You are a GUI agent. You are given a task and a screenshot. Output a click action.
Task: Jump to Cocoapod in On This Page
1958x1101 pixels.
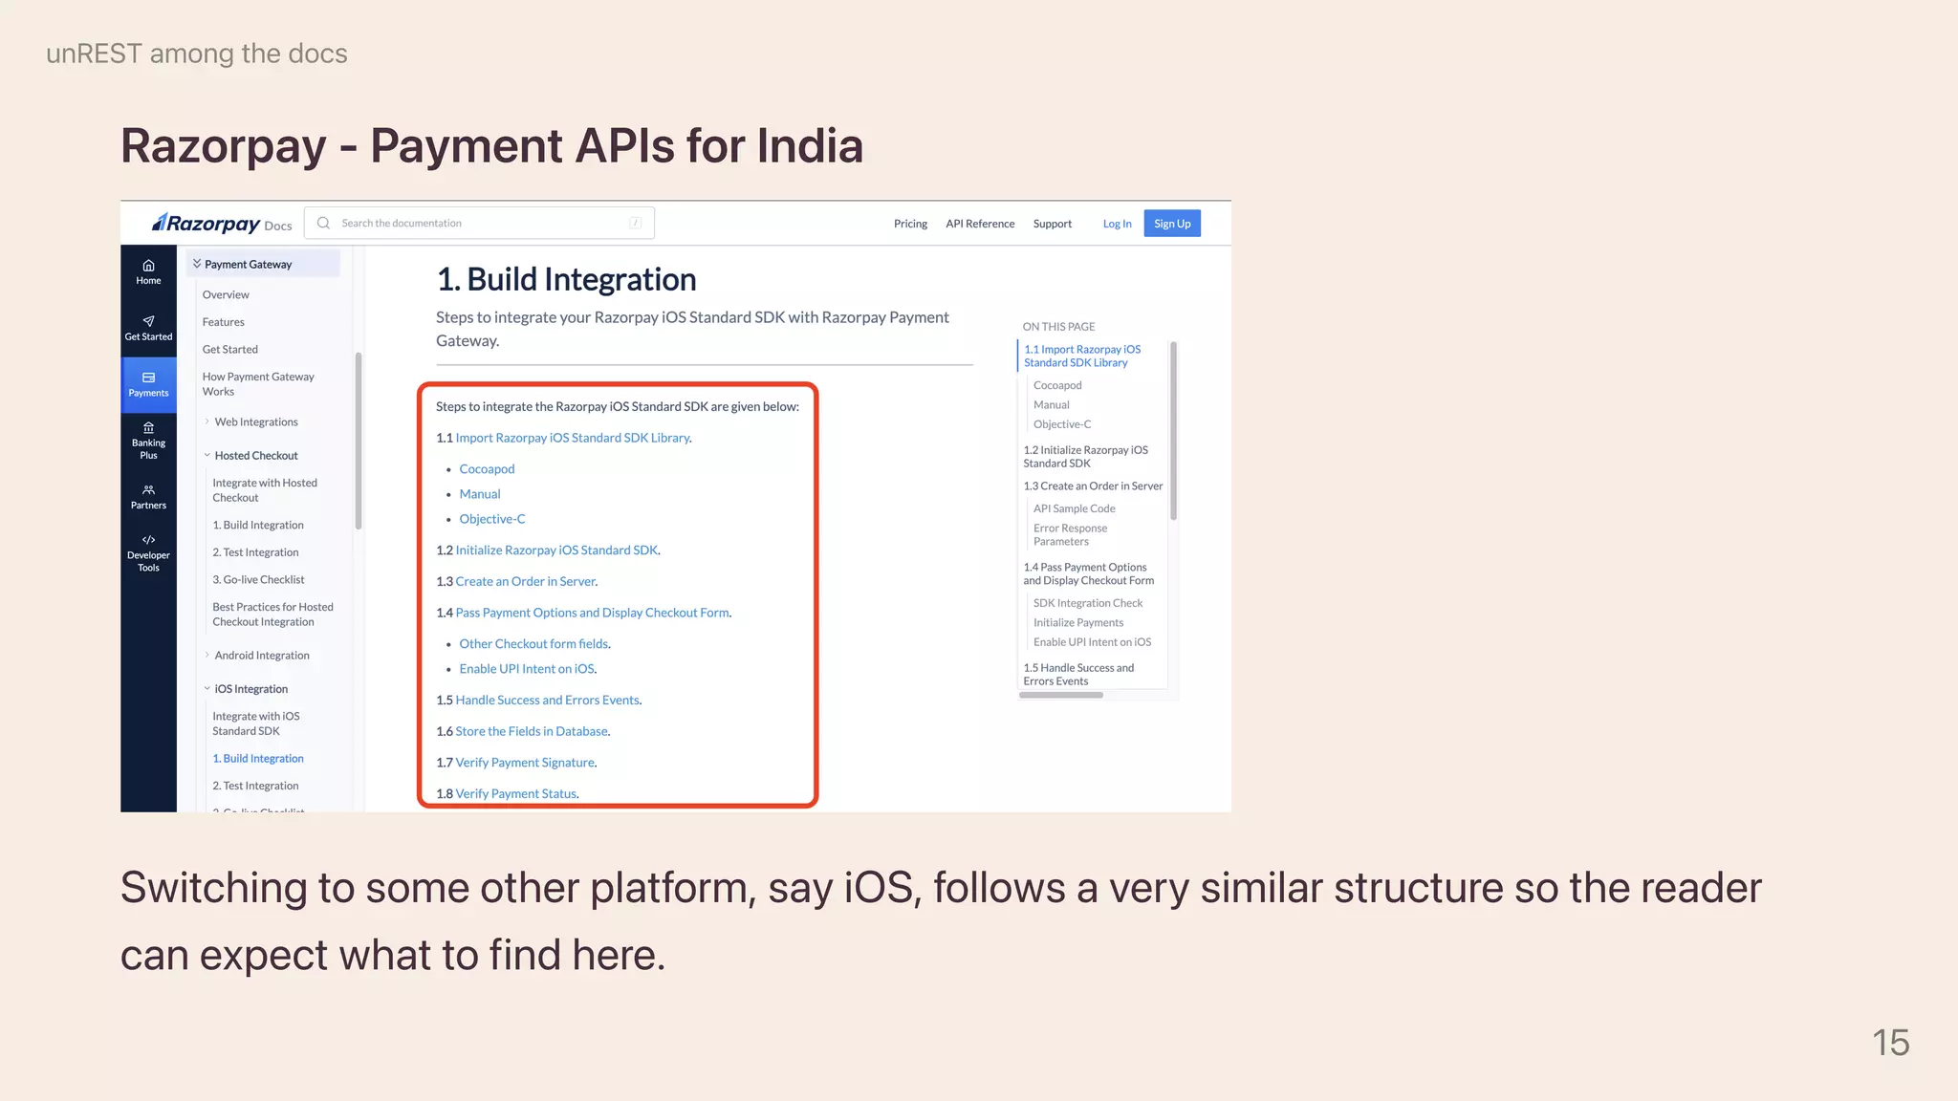[x=1057, y=385]
